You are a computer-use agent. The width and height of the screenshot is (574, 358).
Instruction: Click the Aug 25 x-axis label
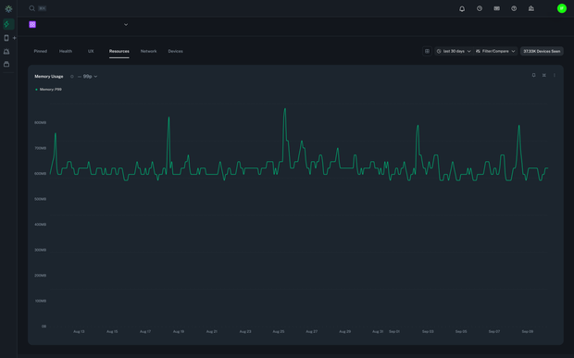[x=279, y=331]
